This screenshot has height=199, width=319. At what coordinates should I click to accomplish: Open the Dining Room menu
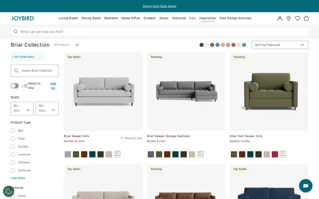pos(91,18)
